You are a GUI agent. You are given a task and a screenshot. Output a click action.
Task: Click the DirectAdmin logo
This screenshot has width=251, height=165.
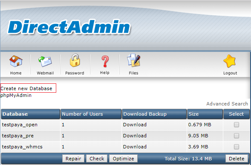point(69,27)
